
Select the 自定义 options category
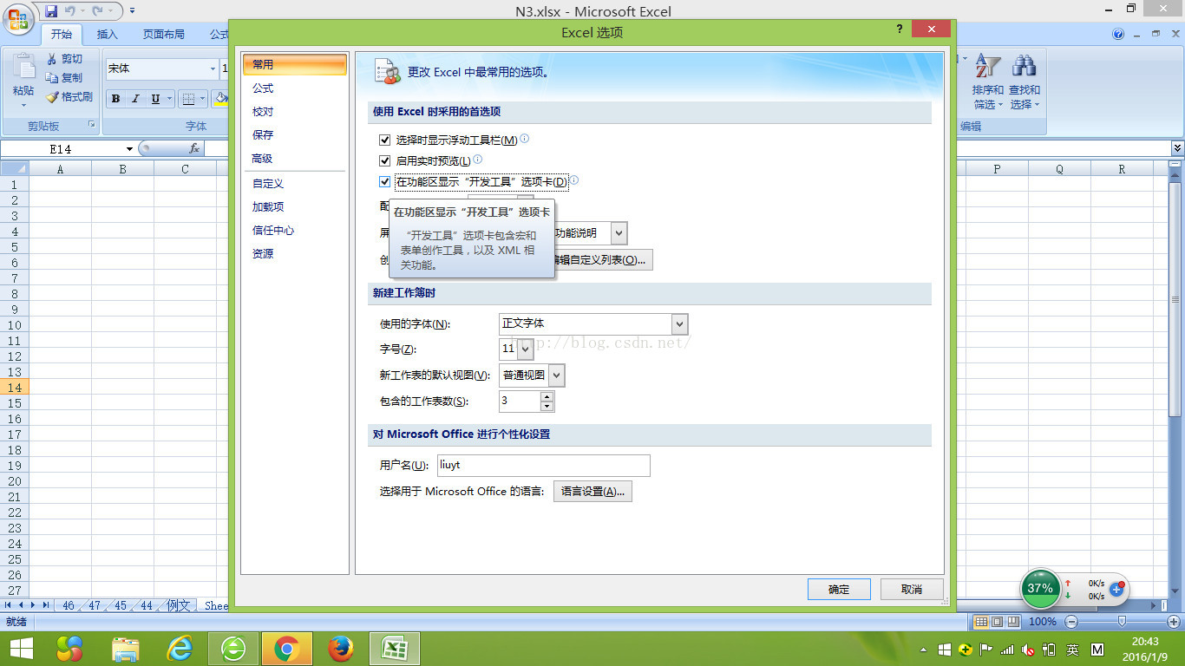pyautogui.click(x=295, y=184)
